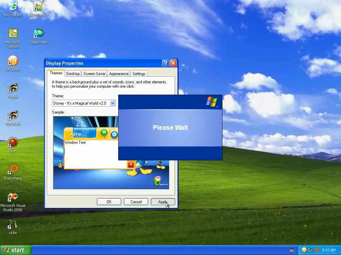
Task: Click the keyboard language bar icon
Action: (x=292, y=250)
